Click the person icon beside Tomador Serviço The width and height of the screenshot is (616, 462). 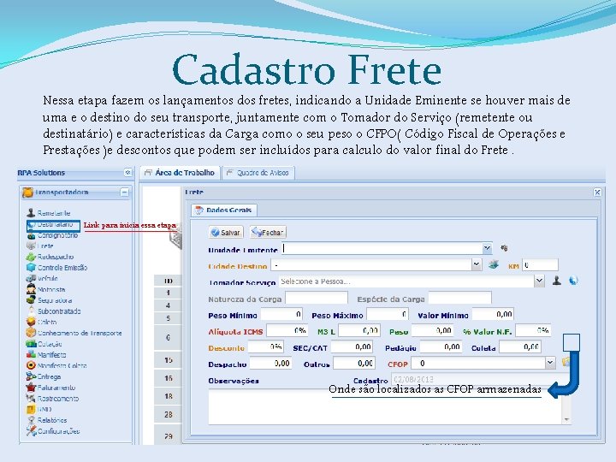[x=556, y=281]
